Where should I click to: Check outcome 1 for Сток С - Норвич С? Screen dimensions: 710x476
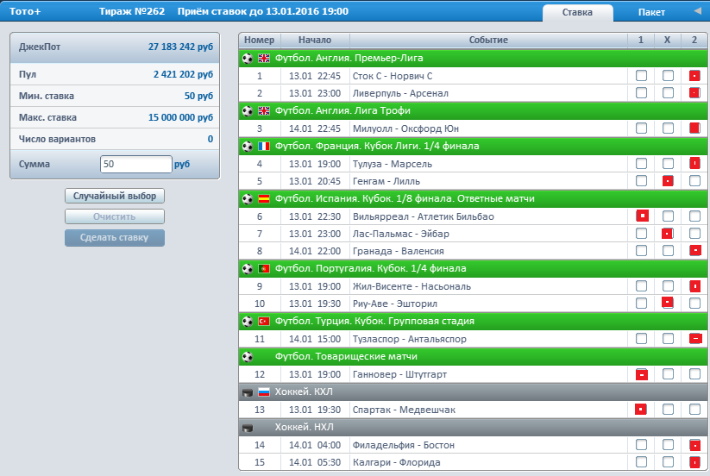641,76
